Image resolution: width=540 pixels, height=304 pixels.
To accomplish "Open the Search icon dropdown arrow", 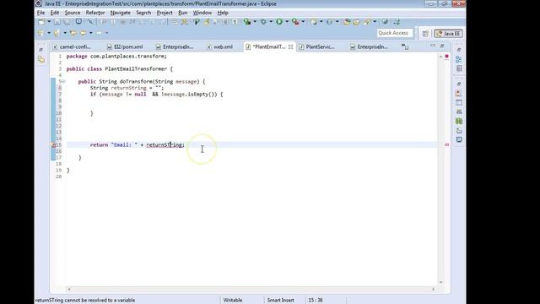I will (x=375, y=22).
